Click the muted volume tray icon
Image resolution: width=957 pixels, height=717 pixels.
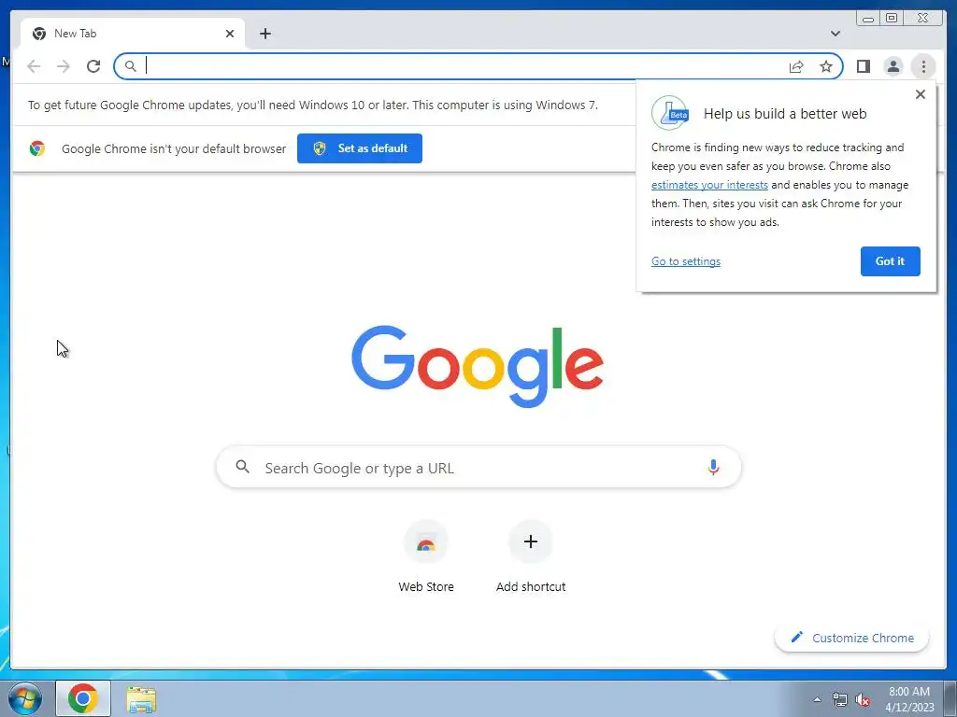pos(863,700)
